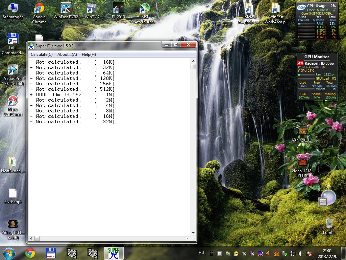Open the Calculate(C) menu
The width and height of the screenshot is (346, 260).
click(42, 55)
